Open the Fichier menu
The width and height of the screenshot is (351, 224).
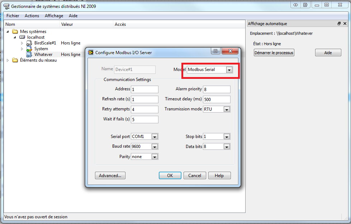point(13,16)
